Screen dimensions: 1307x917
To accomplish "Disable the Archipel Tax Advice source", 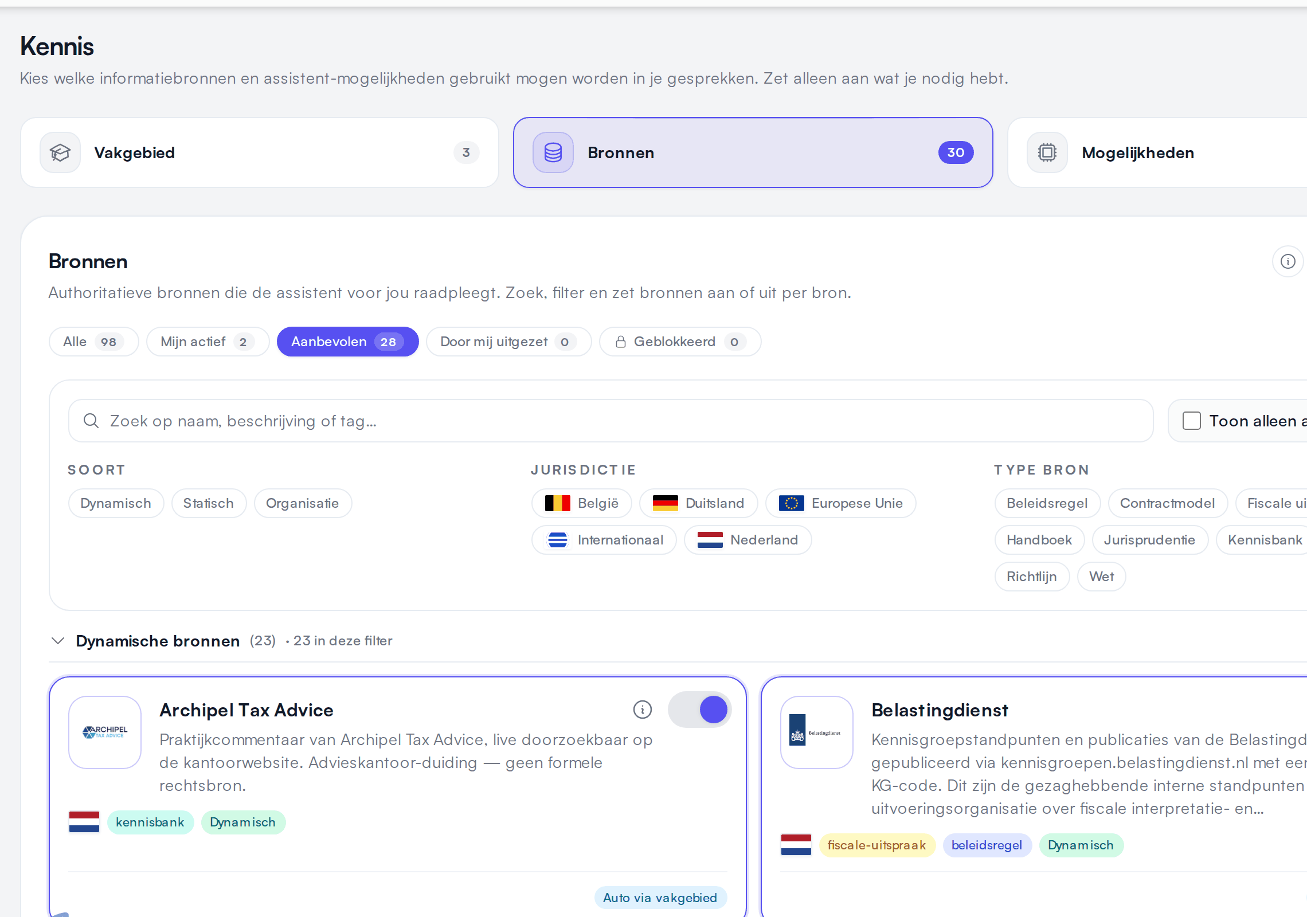I will [699, 710].
